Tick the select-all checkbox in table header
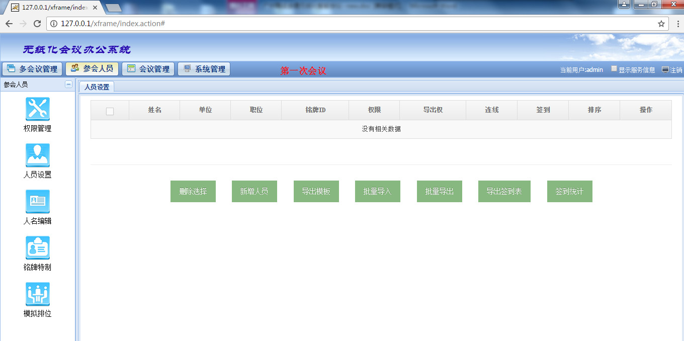This screenshot has height=341, width=684. point(110,111)
